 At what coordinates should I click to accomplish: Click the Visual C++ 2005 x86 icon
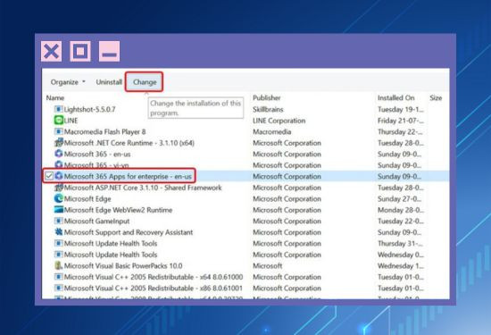(x=59, y=288)
